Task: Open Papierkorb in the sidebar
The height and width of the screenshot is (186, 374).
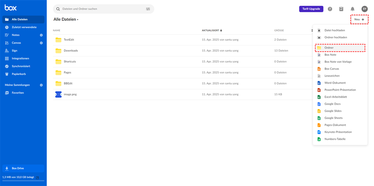Action: point(19,74)
